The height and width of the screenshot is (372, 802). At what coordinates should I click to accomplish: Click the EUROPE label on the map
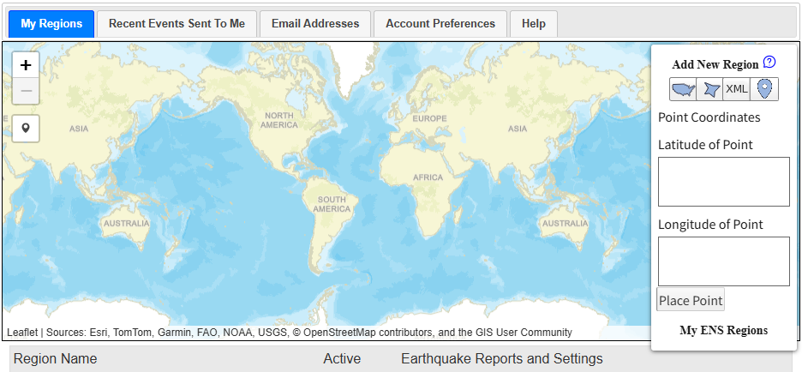tap(429, 118)
